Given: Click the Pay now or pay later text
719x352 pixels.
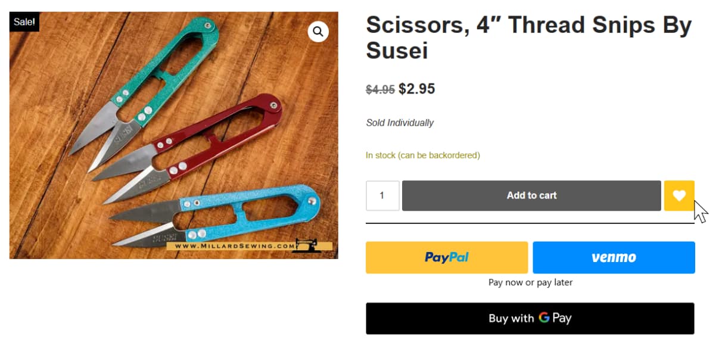Looking at the screenshot, I should [530, 282].
